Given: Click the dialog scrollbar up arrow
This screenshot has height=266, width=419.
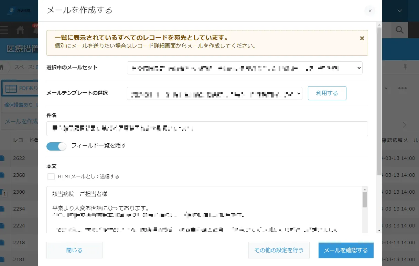Looking at the screenshot, I should click(x=379, y=25).
